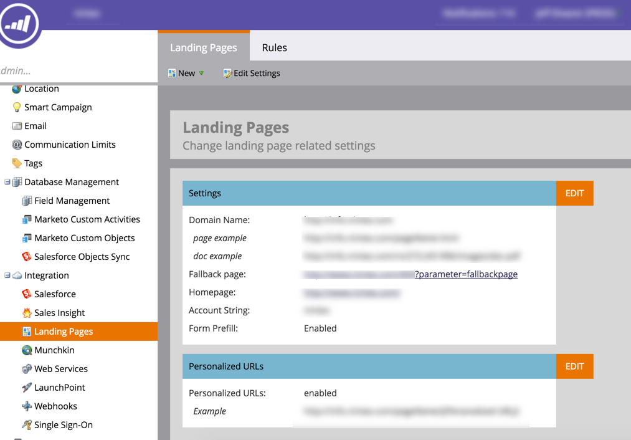Viewport: 631px width, 440px height.
Task: Open Sales Insight tree item
Action: pos(60,313)
